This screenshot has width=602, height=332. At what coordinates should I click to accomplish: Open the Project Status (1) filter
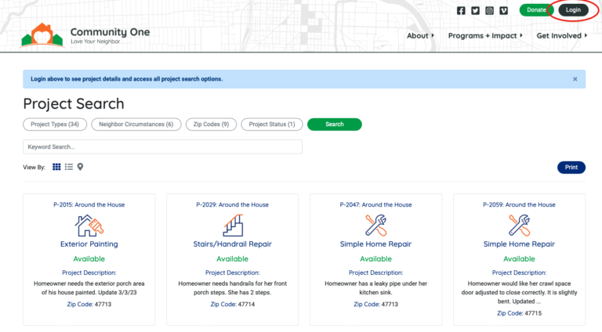272,125
